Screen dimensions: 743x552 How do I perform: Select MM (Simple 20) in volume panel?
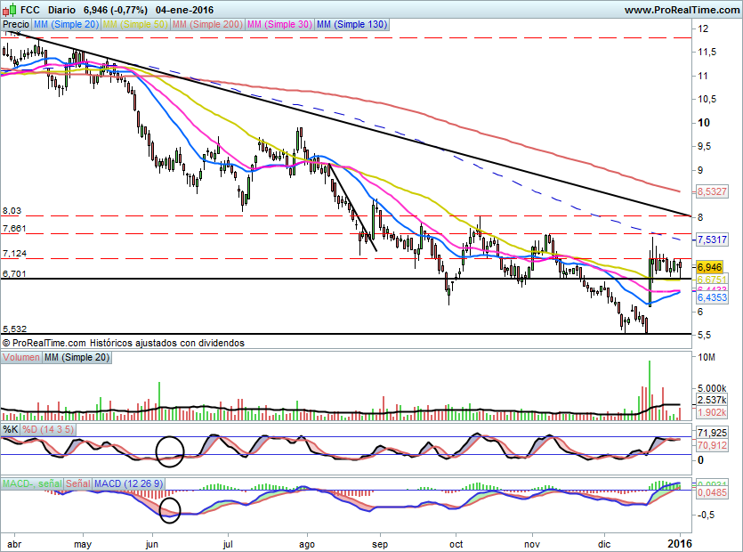[77, 357]
